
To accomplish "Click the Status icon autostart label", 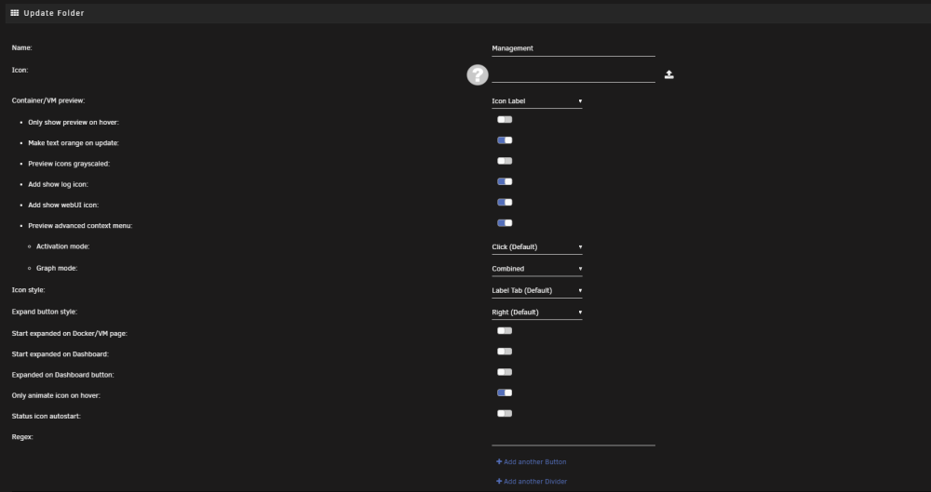I will coord(47,416).
